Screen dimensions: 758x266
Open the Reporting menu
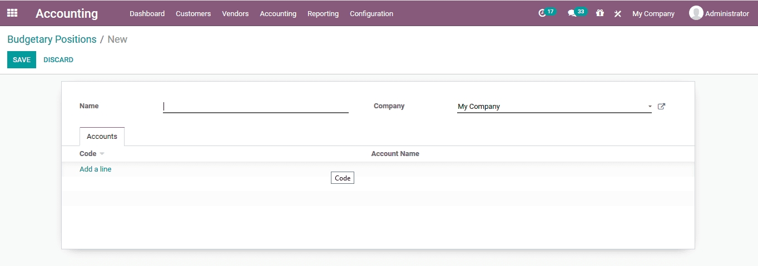coord(323,14)
